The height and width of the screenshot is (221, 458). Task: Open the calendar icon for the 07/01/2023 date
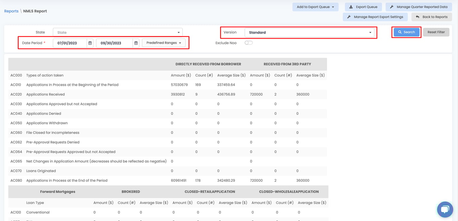89,43
